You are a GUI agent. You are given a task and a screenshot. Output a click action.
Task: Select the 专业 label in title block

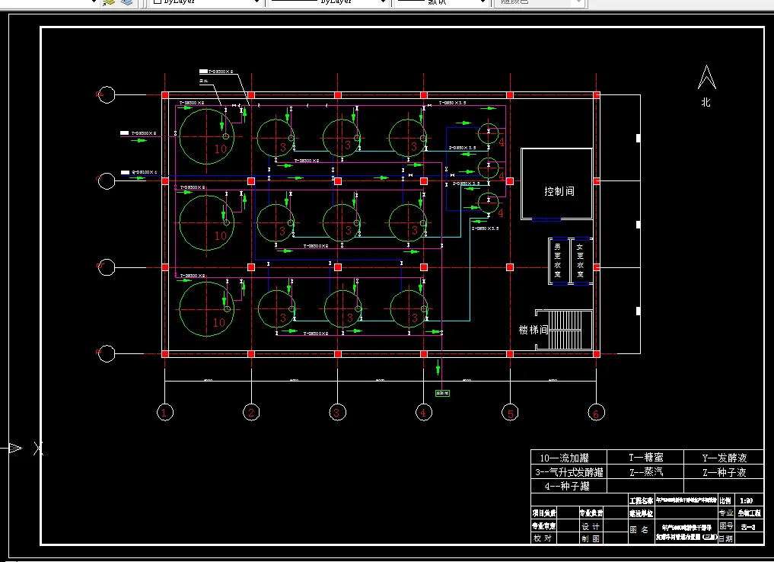point(725,513)
